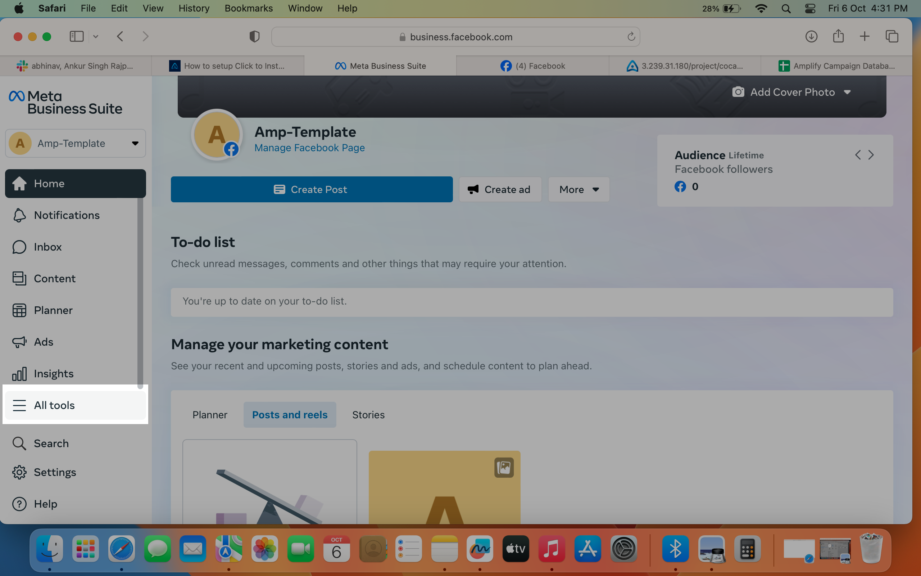Open the Inbox chat bubble icon
The width and height of the screenshot is (921, 576).
(19, 247)
